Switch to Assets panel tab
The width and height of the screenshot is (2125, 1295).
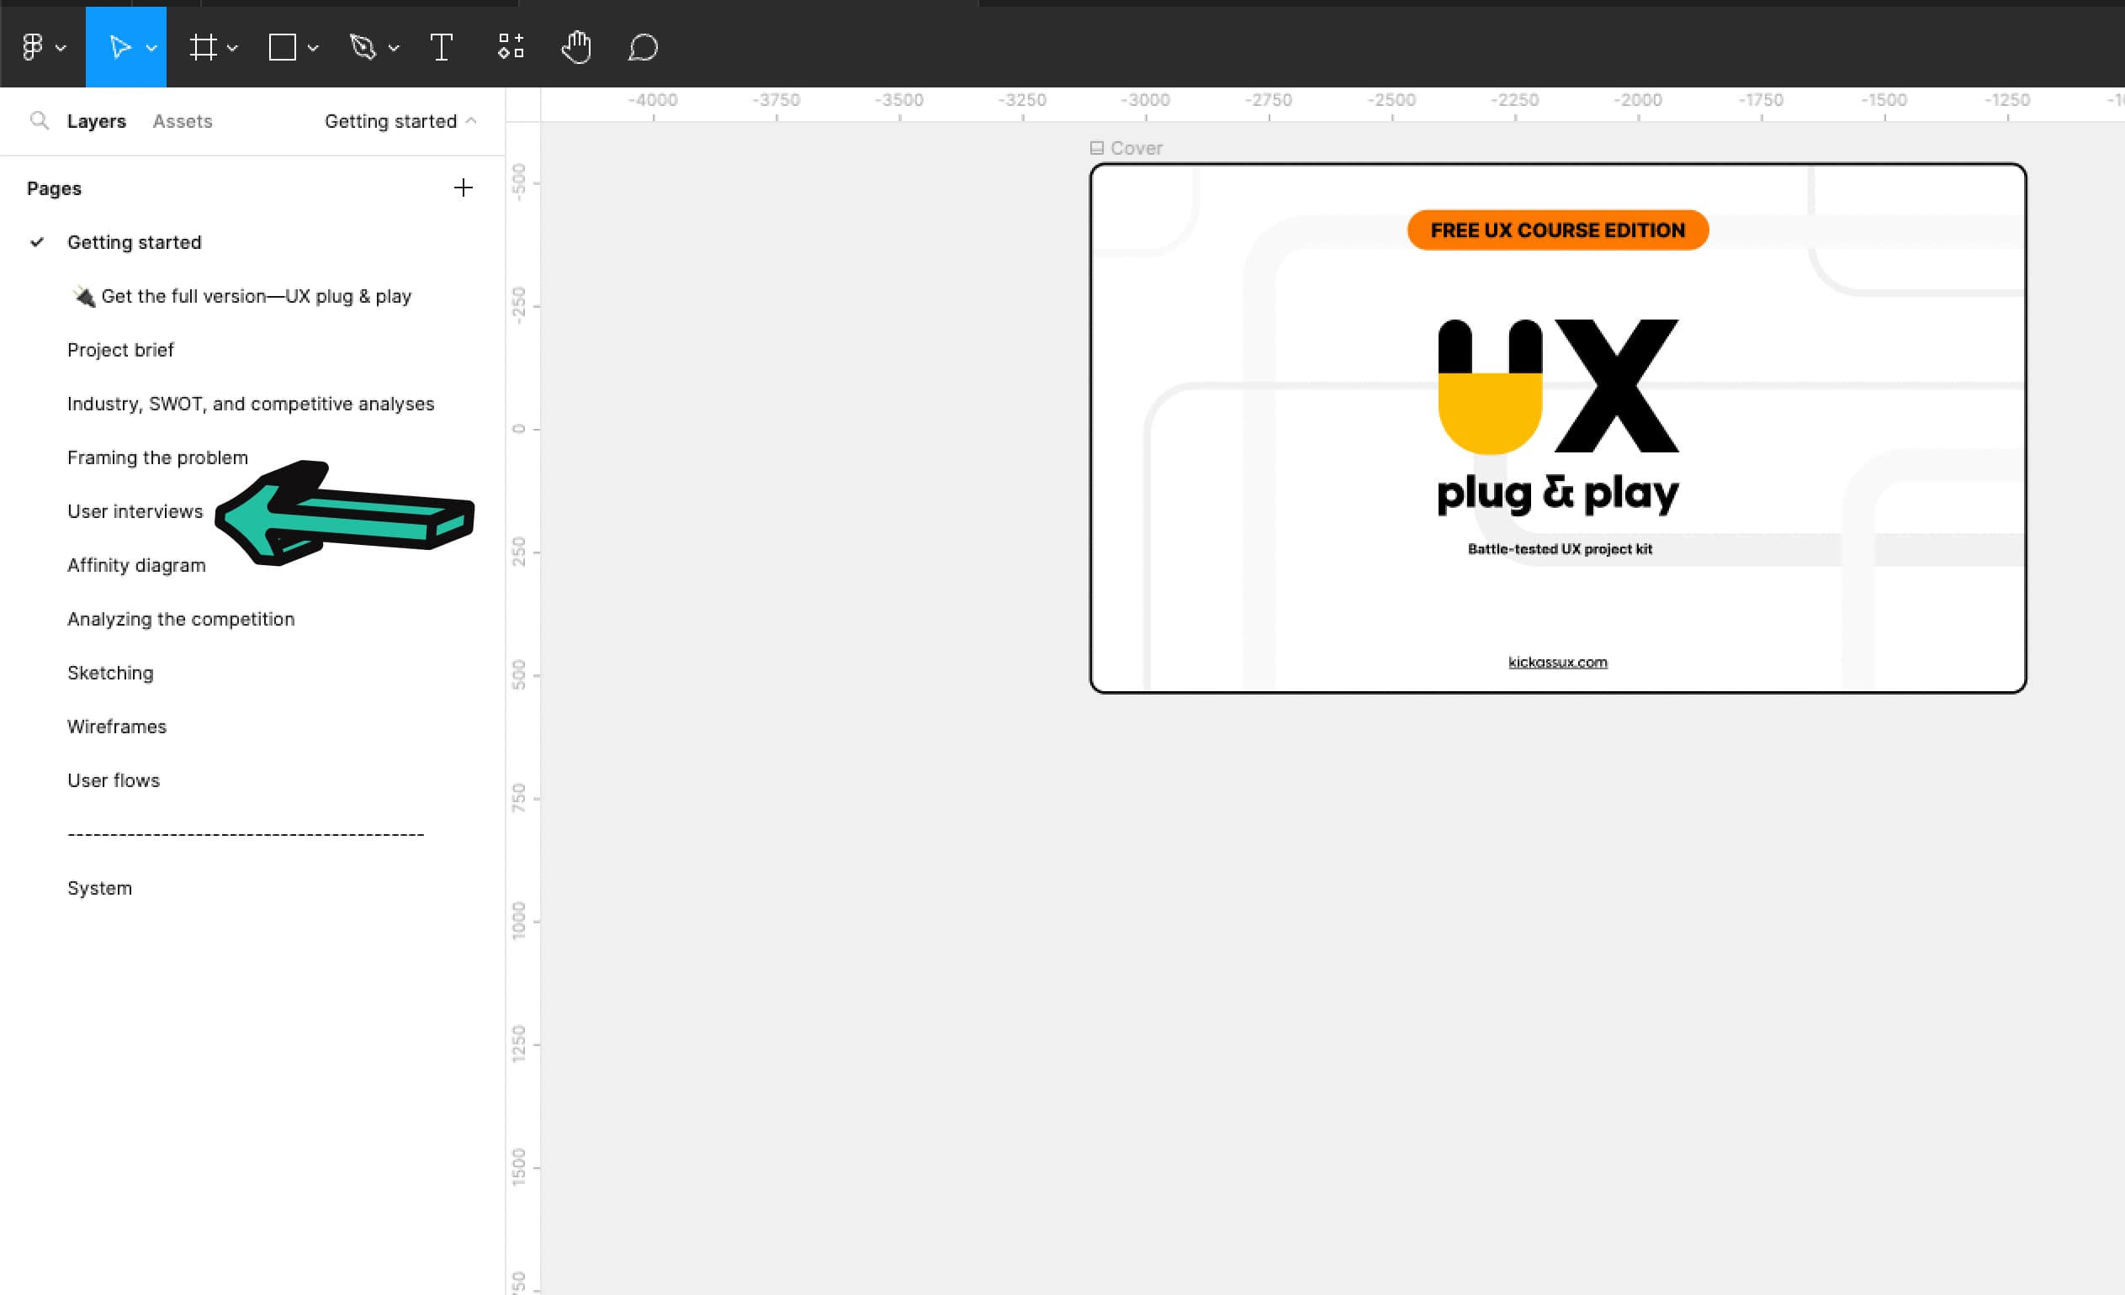pyautogui.click(x=181, y=119)
